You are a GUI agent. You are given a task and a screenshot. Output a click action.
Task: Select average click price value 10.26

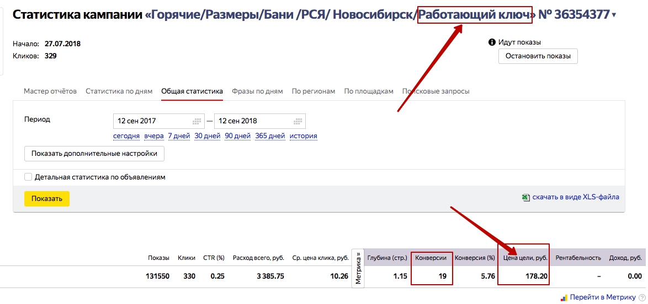339,276
